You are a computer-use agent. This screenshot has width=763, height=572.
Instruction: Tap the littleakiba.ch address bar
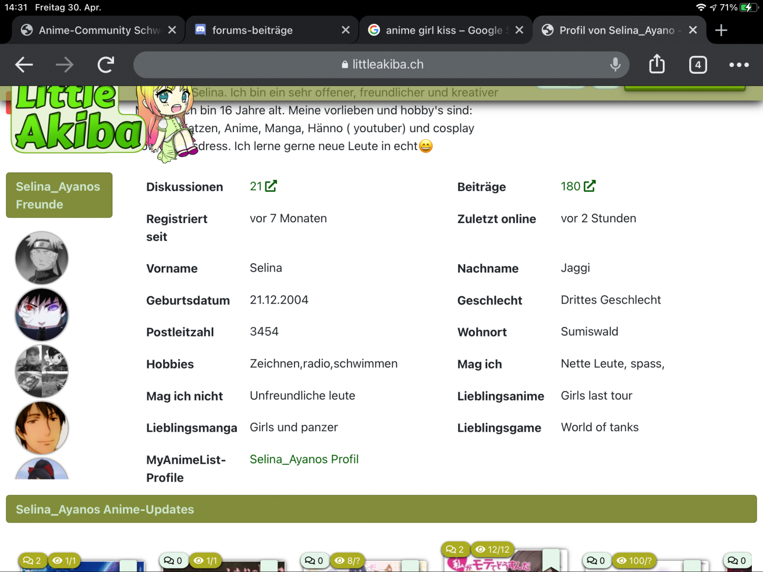pyautogui.click(x=382, y=65)
